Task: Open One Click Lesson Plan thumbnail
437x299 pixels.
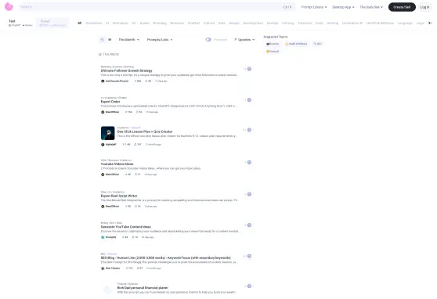Action: pos(107,133)
